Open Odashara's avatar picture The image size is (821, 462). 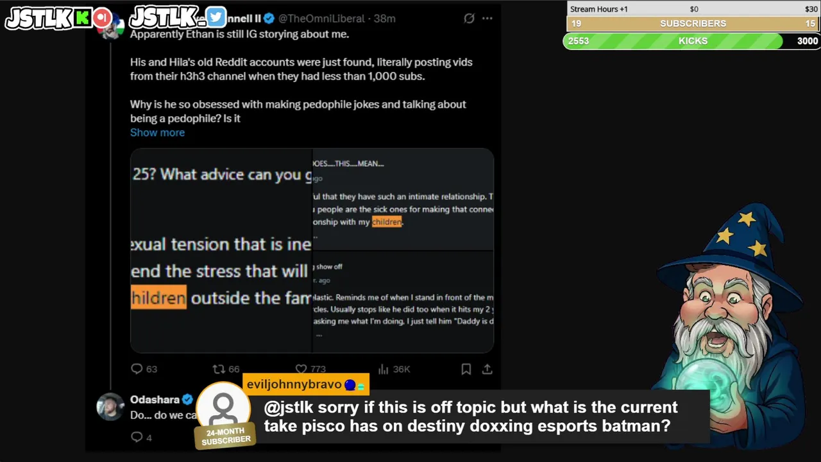pyautogui.click(x=110, y=406)
